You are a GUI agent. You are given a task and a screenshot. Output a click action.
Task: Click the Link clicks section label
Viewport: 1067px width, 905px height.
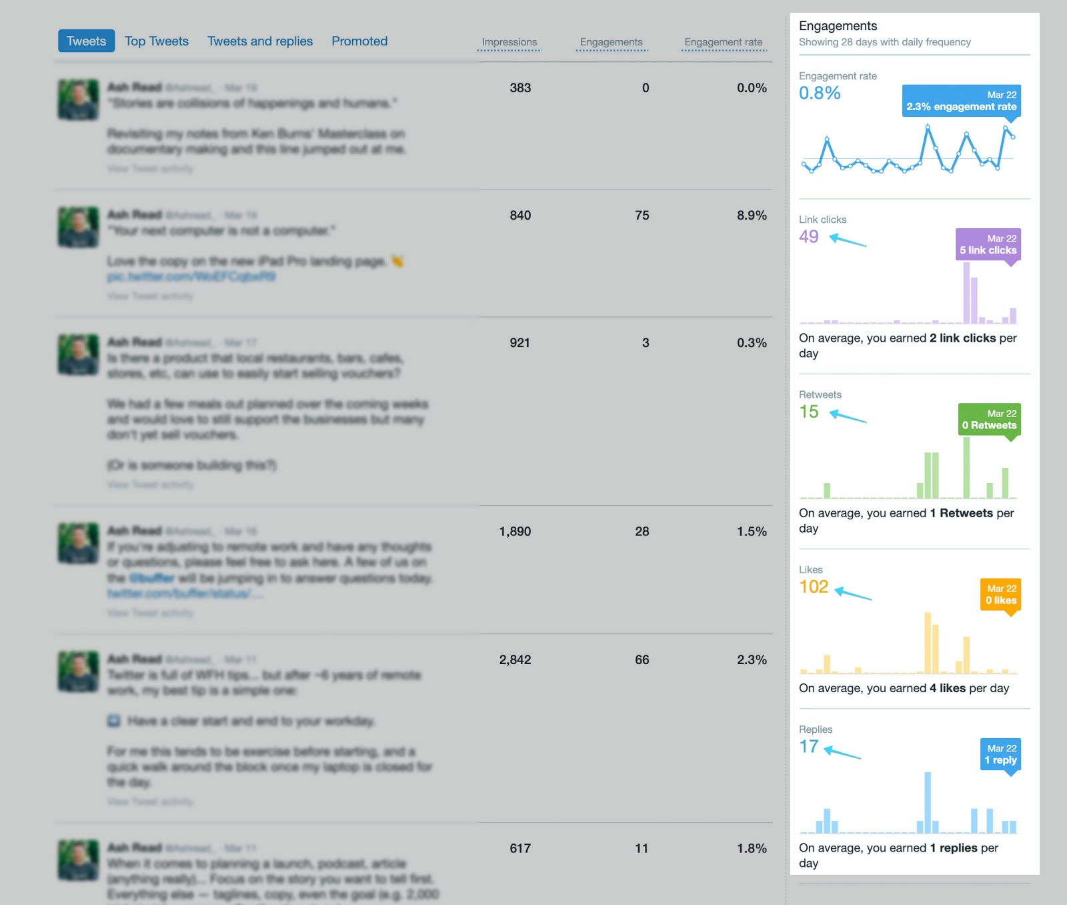(x=823, y=220)
